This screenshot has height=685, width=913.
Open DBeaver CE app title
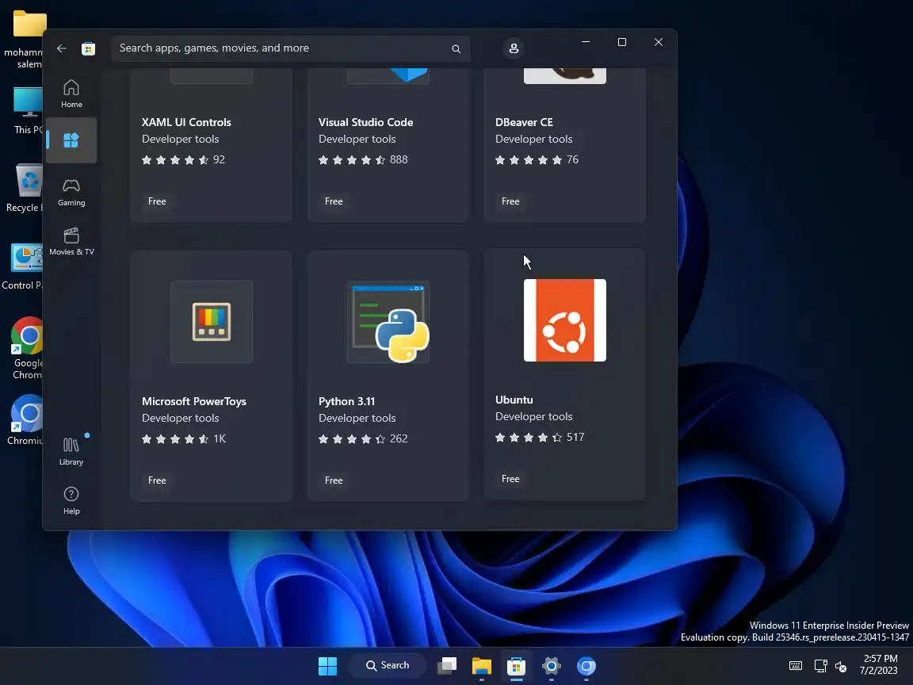[524, 122]
